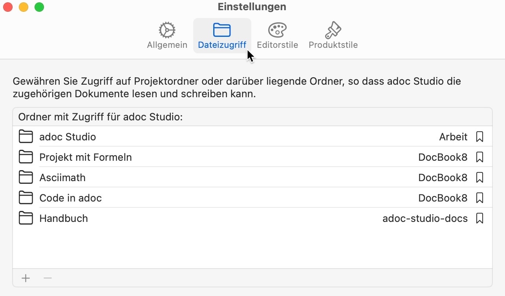Click DocBook8 label in the Asciimath row

point(443,178)
